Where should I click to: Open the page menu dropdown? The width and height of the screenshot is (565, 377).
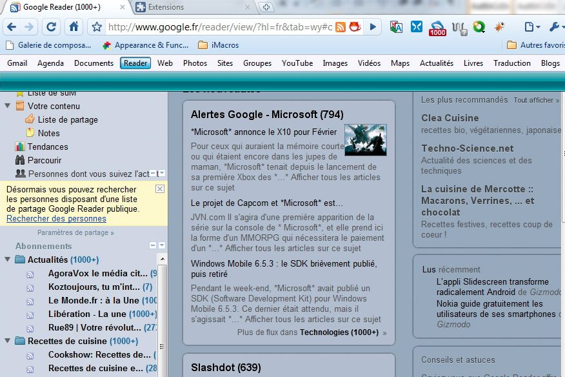click(532, 27)
